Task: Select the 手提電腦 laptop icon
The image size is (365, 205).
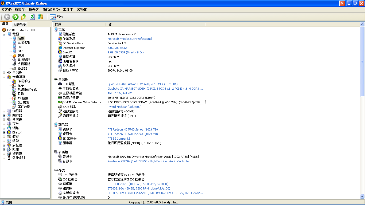Action: pyautogui.click(x=14, y=64)
